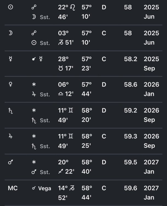Select the Mars glyph in the first column
167x206 pixels.
click(x=10, y=162)
